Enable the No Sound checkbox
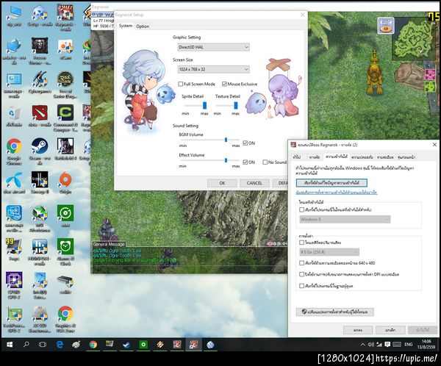Viewport: 441px width, 366px height. pos(265,162)
